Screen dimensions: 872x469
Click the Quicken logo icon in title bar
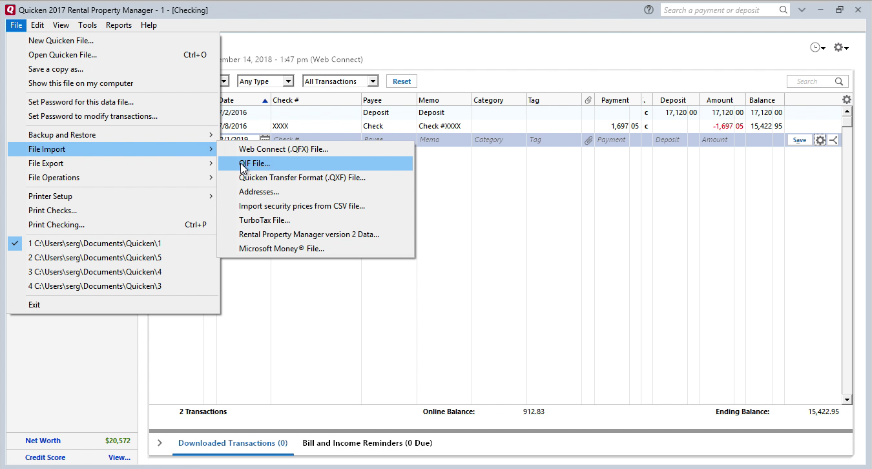(x=10, y=10)
